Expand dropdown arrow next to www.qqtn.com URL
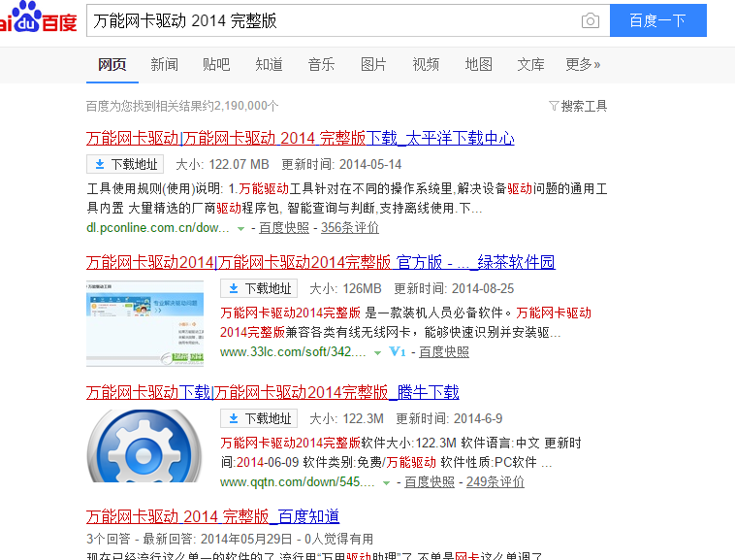 tap(386, 482)
